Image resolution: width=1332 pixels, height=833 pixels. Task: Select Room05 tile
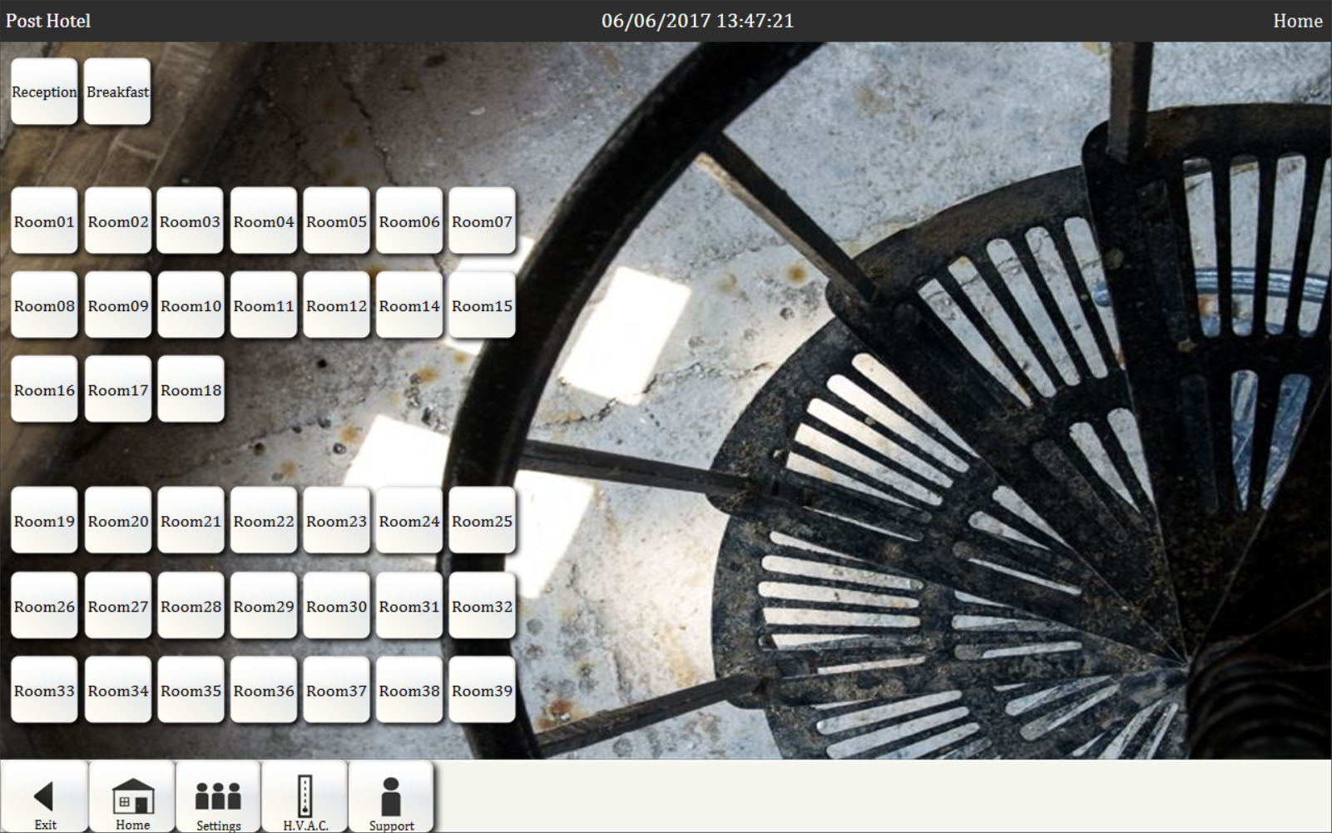336,221
